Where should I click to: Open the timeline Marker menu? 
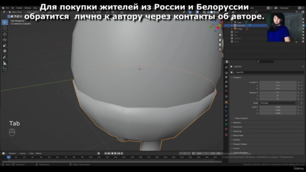[x=39, y=153]
